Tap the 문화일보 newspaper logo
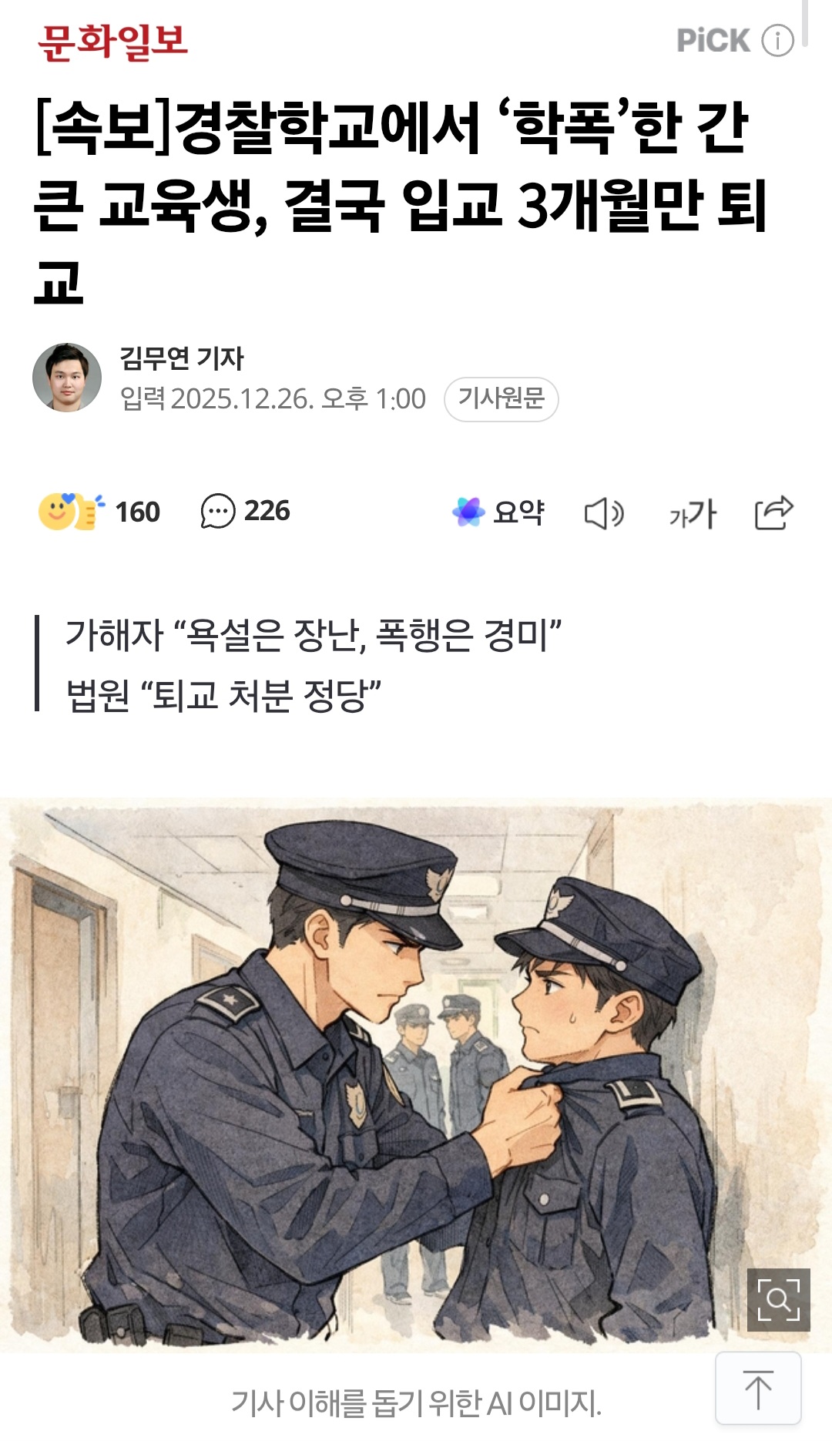This screenshot has height=1441, width=832. [112, 42]
